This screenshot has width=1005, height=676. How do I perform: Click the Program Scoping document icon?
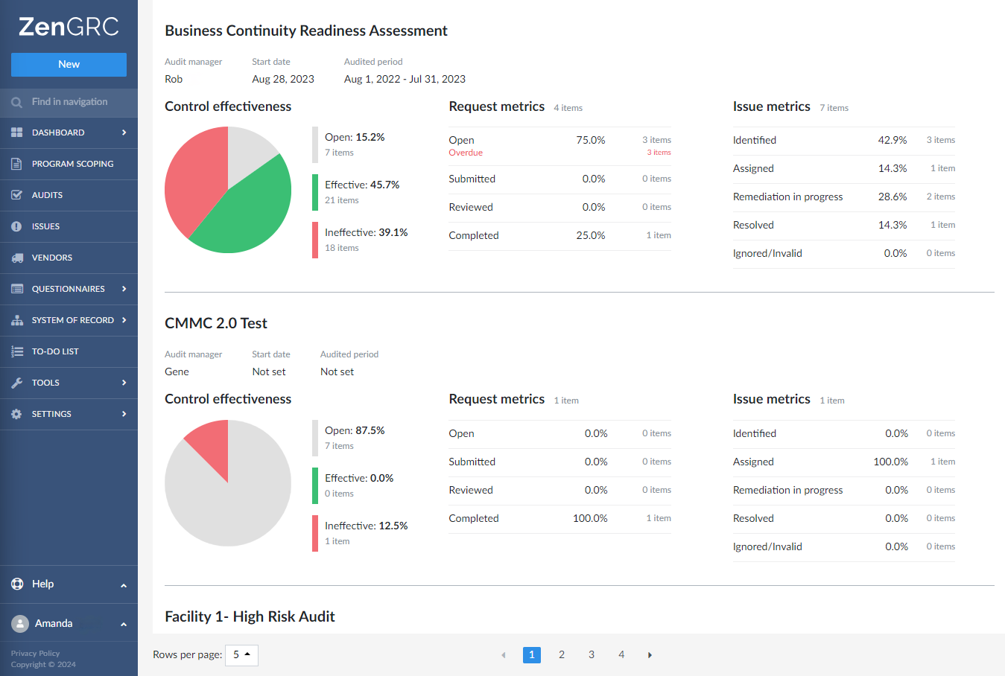point(16,164)
